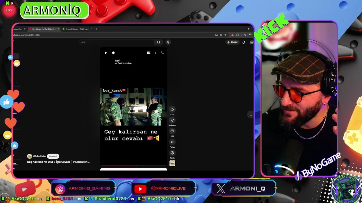Play the YouTube Shorts video
362x203 pixels.
tap(106, 53)
